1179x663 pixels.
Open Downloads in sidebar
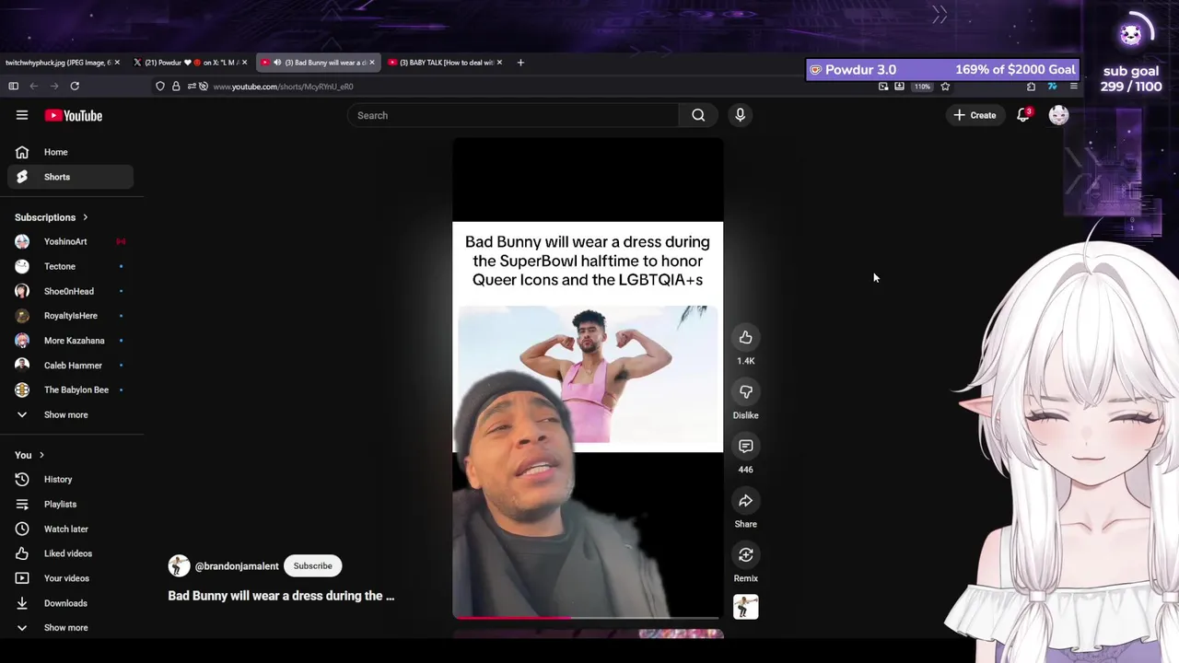[70, 603]
